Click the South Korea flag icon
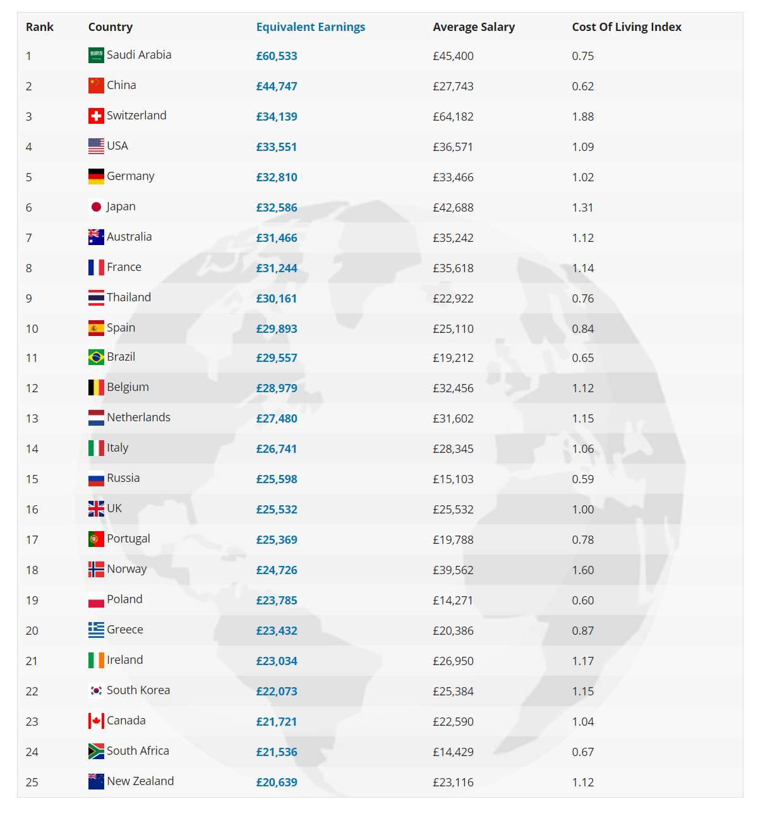 pyautogui.click(x=96, y=691)
